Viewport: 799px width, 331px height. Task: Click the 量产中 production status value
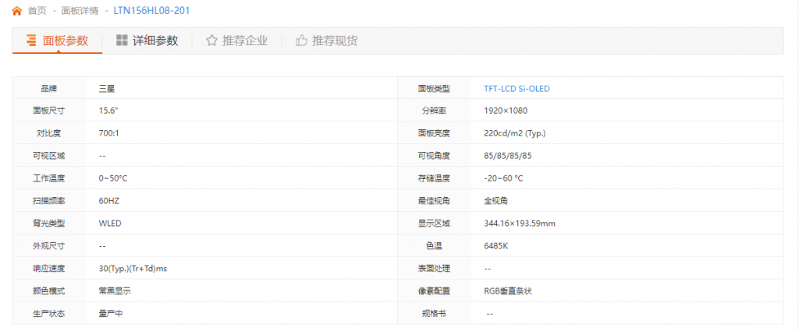(x=111, y=314)
